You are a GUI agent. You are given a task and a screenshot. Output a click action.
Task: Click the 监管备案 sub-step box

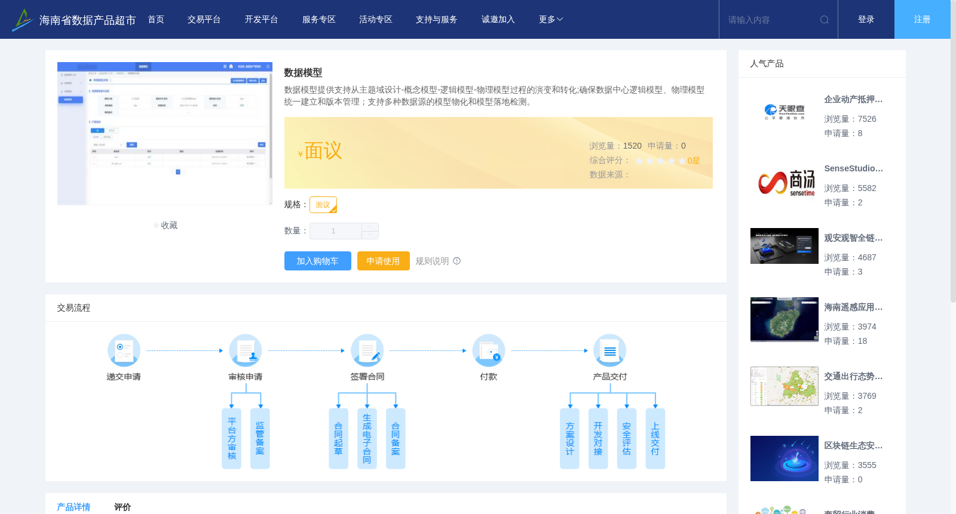click(x=260, y=439)
